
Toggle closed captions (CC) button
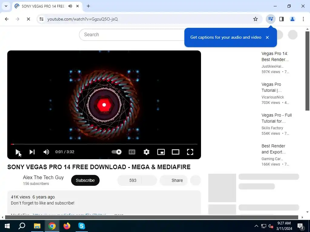tap(132, 152)
